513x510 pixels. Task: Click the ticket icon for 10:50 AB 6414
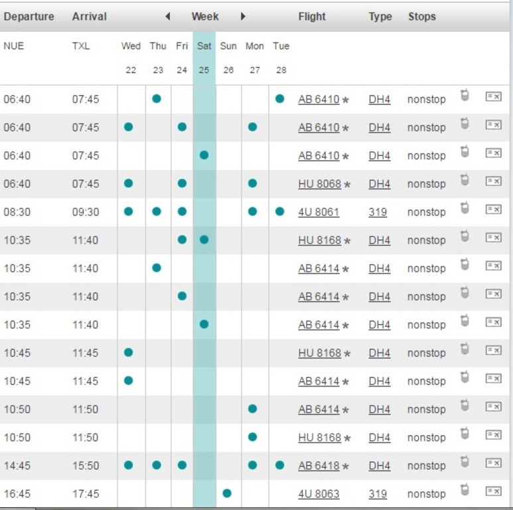(492, 406)
